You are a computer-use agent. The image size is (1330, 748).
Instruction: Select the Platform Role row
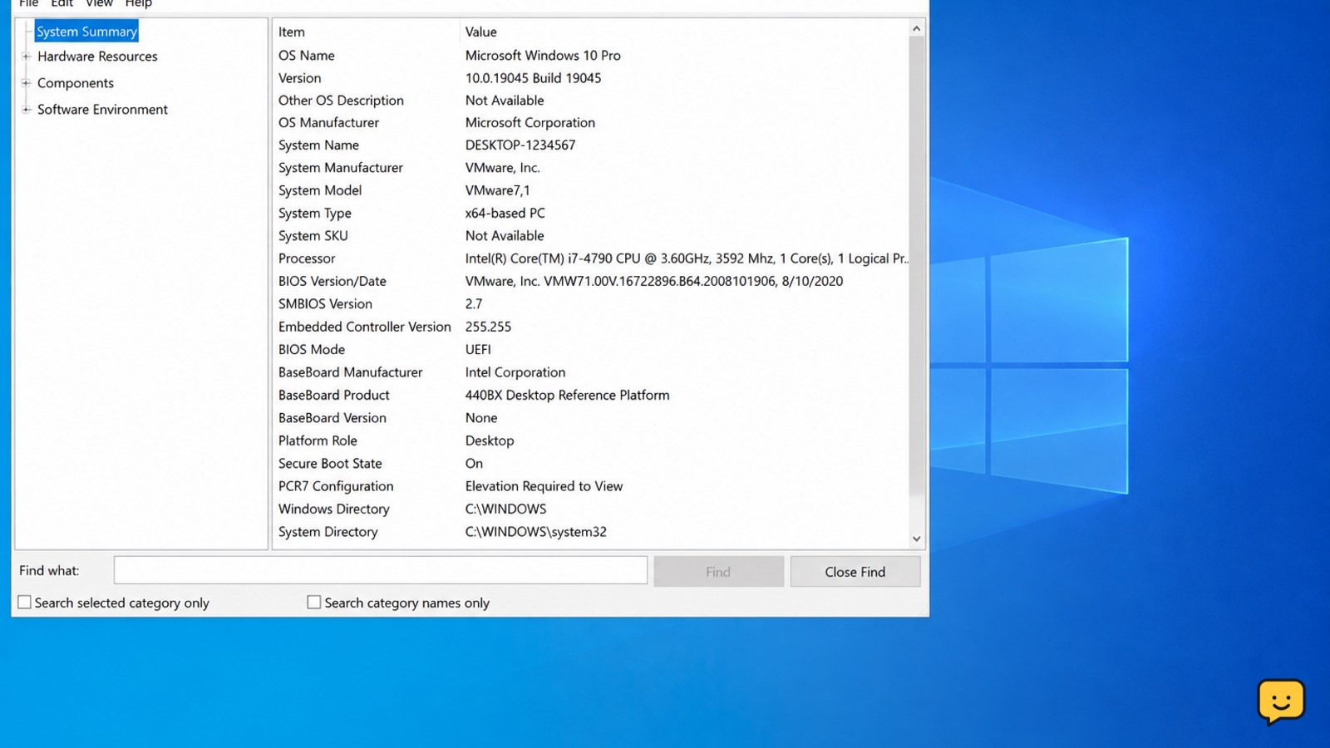point(591,440)
